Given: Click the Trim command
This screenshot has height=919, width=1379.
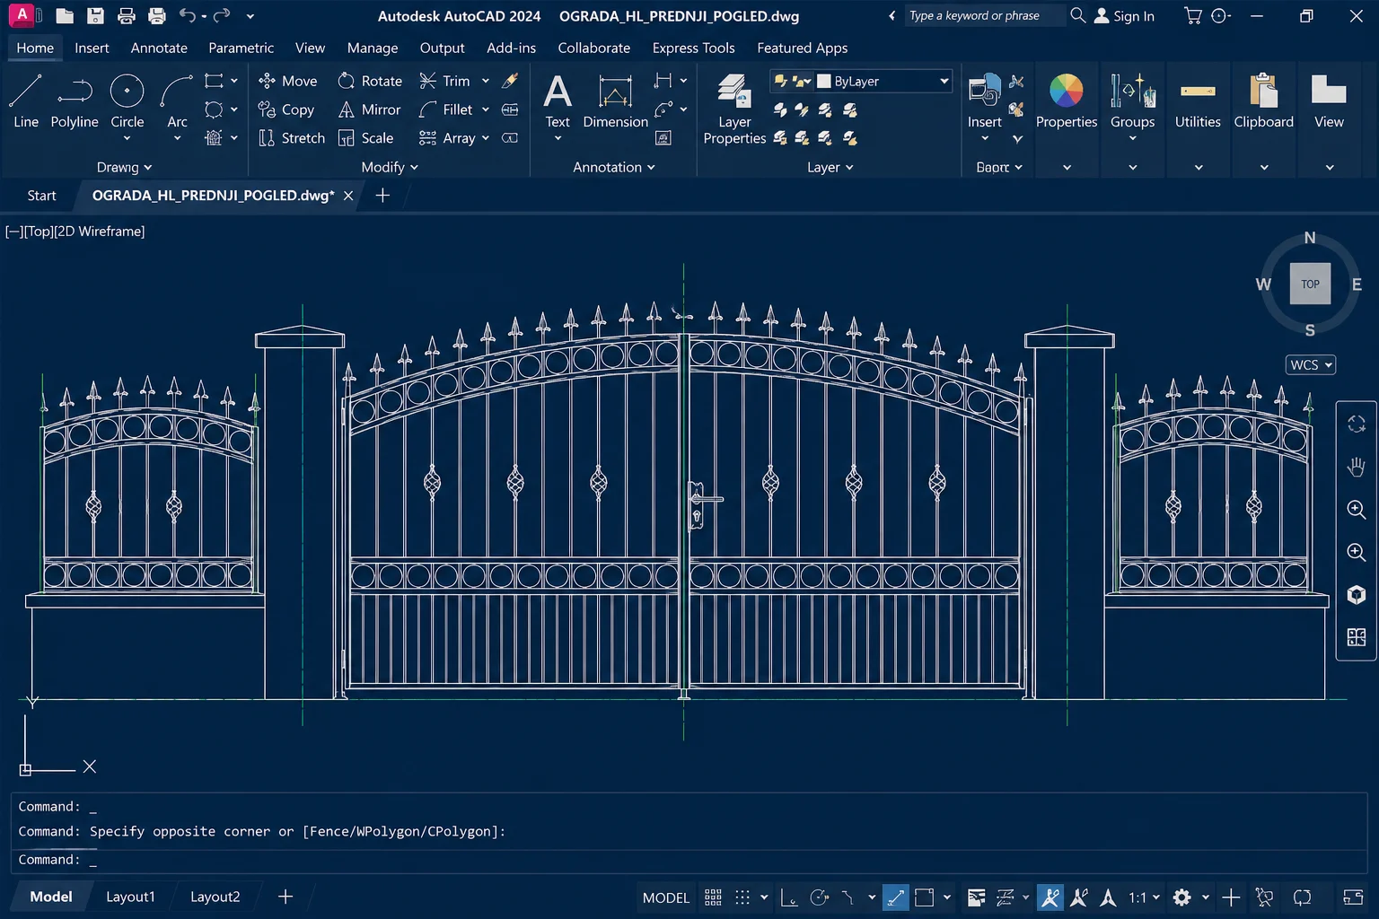Looking at the screenshot, I should coord(445,81).
